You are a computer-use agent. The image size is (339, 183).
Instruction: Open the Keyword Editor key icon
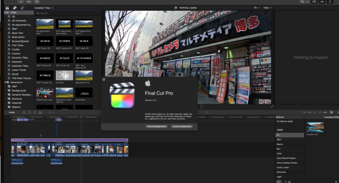pos(29,1)
